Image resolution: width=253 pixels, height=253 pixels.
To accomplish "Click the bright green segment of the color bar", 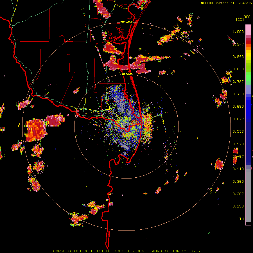I will click(x=248, y=77).
